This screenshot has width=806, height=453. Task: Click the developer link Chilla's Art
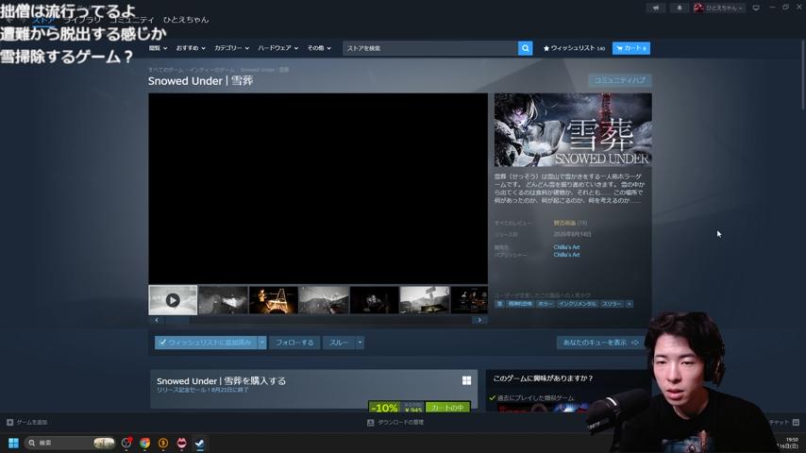pos(566,247)
